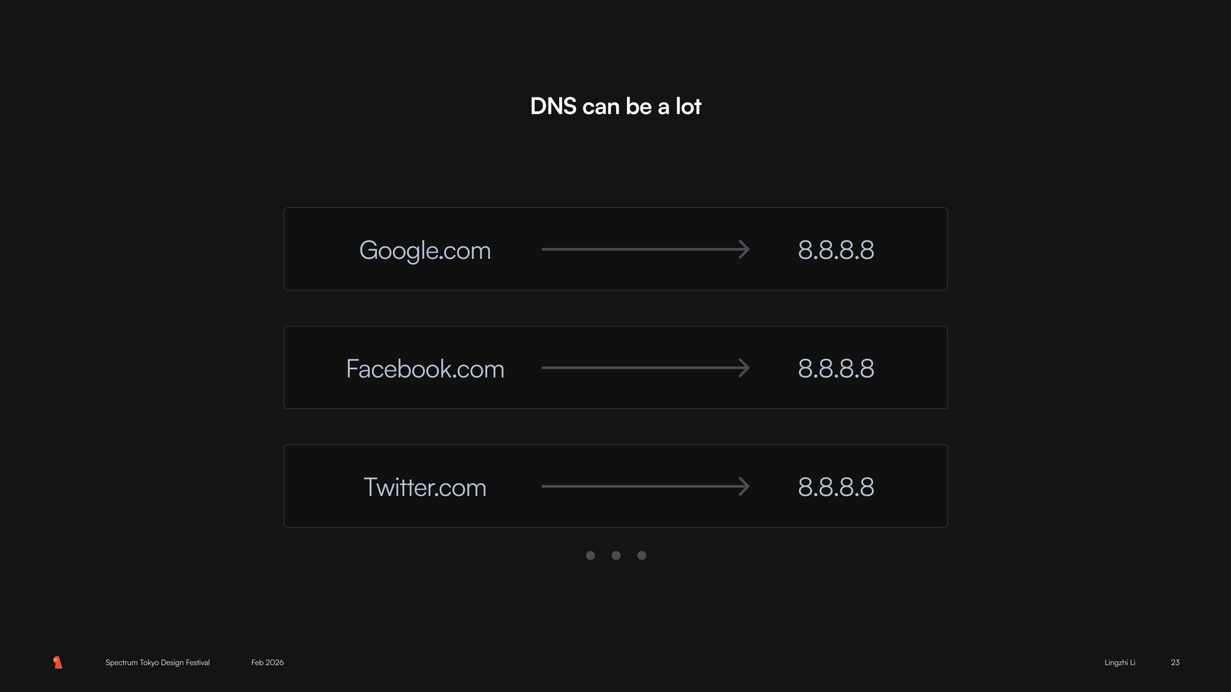Image resolution: width=1231 pixels, height=692 pixels.
Task: Click slide number 23 in footer
Action: pos(1175,663)
